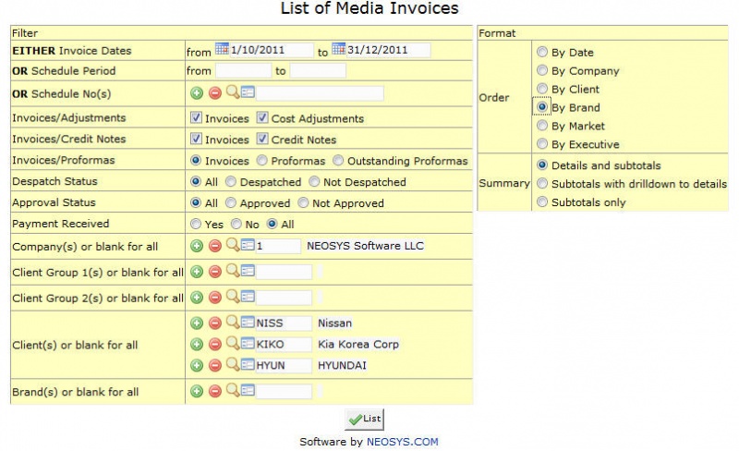This screenshot has height=451, width=739.
Task: Open calendar icon for invoice from date
Action: click(222, 49)
